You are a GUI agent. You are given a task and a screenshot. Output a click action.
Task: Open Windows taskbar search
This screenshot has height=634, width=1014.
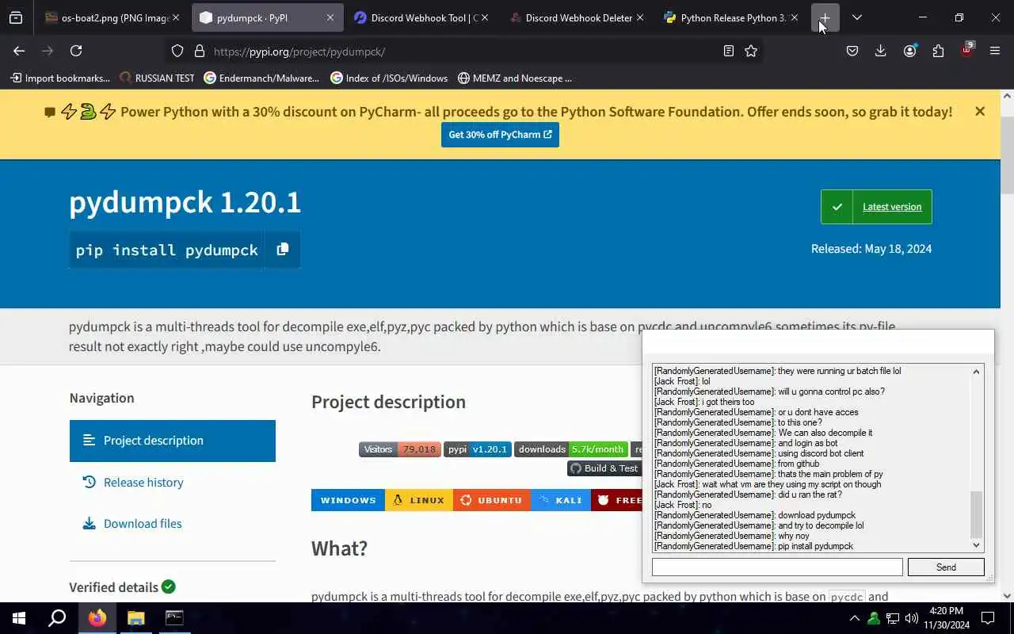[57, 618]
